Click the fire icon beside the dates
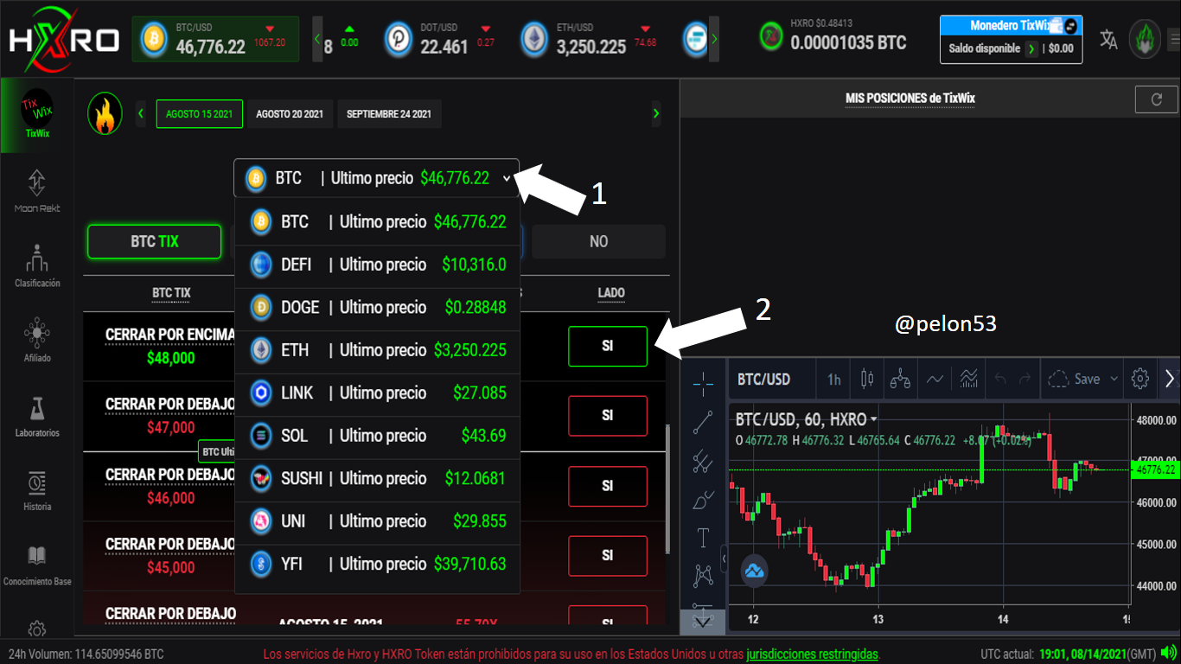 105,114
